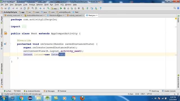
Task: Open the Terminal tool window
Action: coord(62,91)
